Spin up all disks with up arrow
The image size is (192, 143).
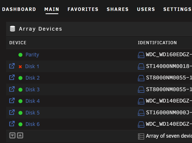20,135
